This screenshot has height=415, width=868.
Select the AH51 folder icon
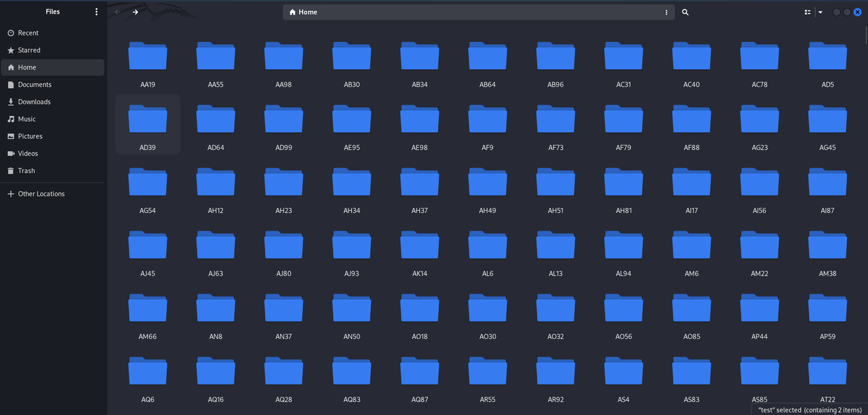555,182
